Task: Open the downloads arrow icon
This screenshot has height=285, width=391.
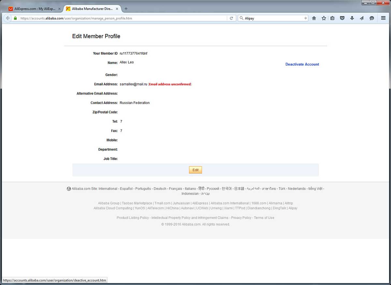Action: pyautogui.click(x=352, y=18)
